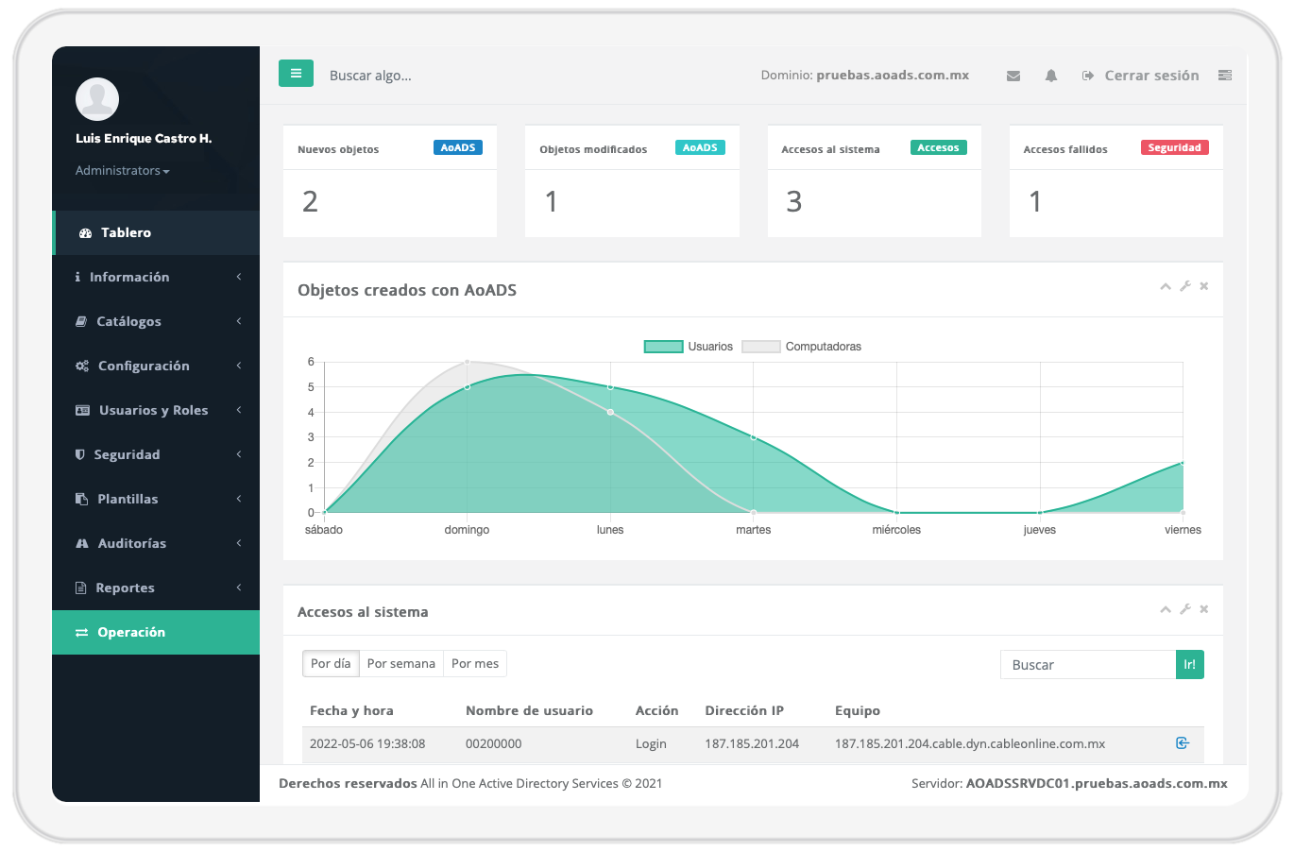The height and width of the screenshot is (852, 1294).
Task: Close the Accesos al sistema panel
Action: tap(1204, 609)
